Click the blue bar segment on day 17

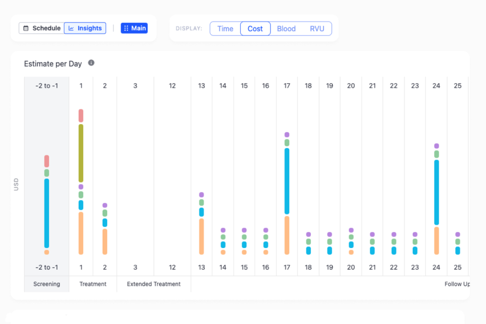tap(287, 181)
